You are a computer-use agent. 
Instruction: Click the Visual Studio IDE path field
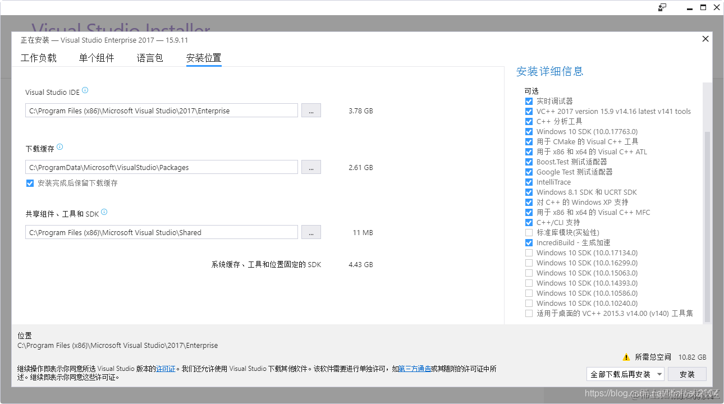(162, 111)
